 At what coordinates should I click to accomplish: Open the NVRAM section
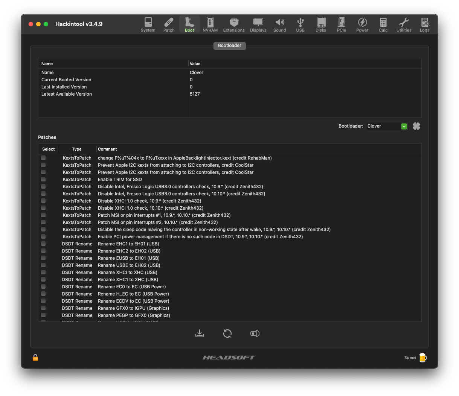pos(210,25)
